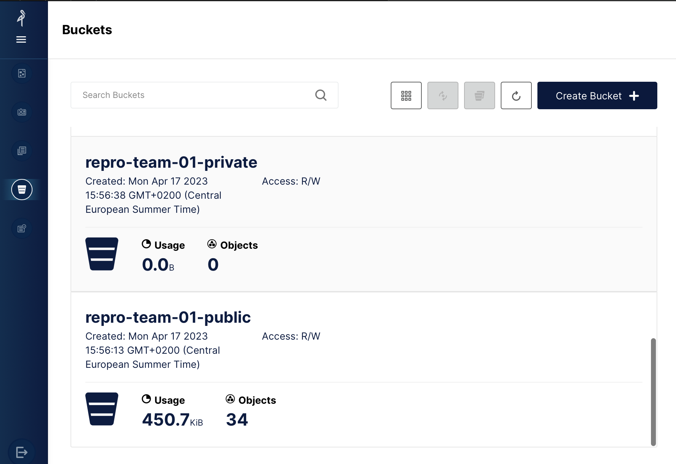Open the repro-team-01-private bucket
The height and width of the screenshot is (464, 676).
click(171, 162)
